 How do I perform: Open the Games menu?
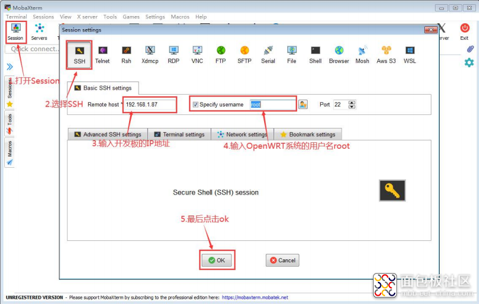(131, 17)
